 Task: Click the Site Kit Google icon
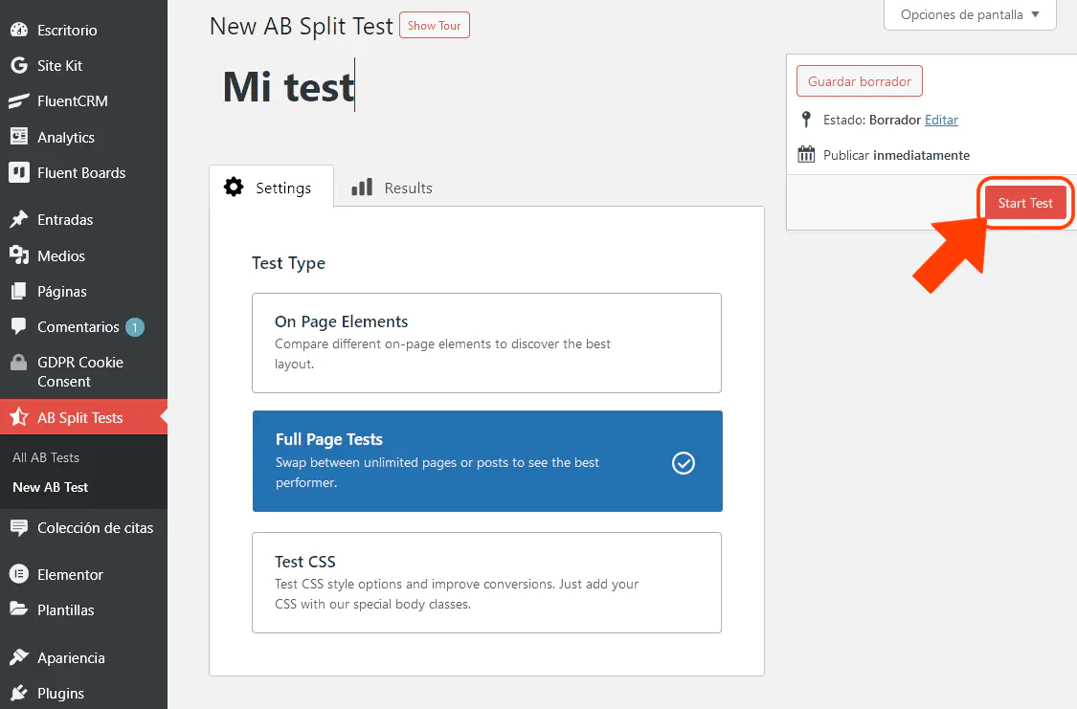tap(18, 66)
